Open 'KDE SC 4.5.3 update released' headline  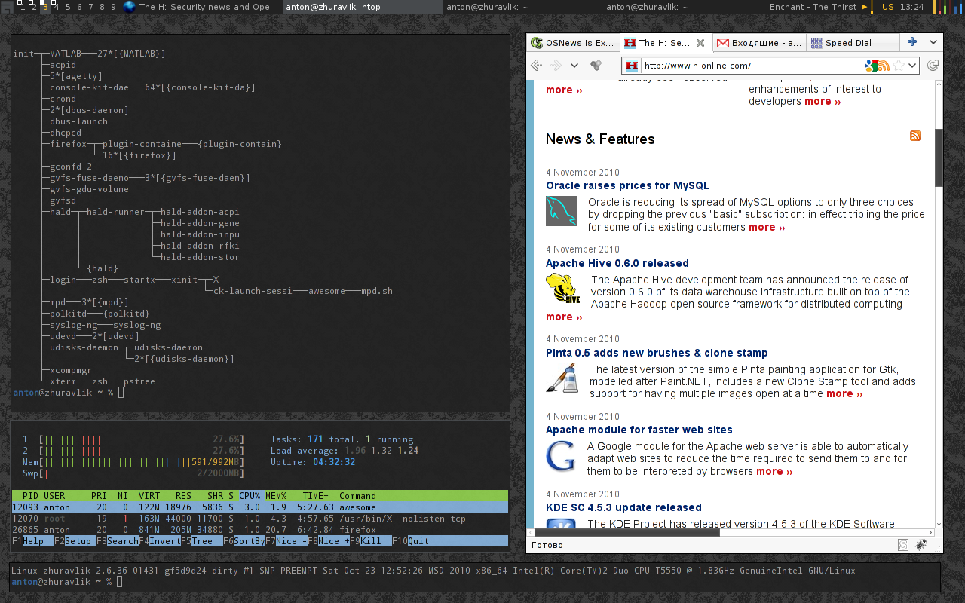tap(623, 507)
